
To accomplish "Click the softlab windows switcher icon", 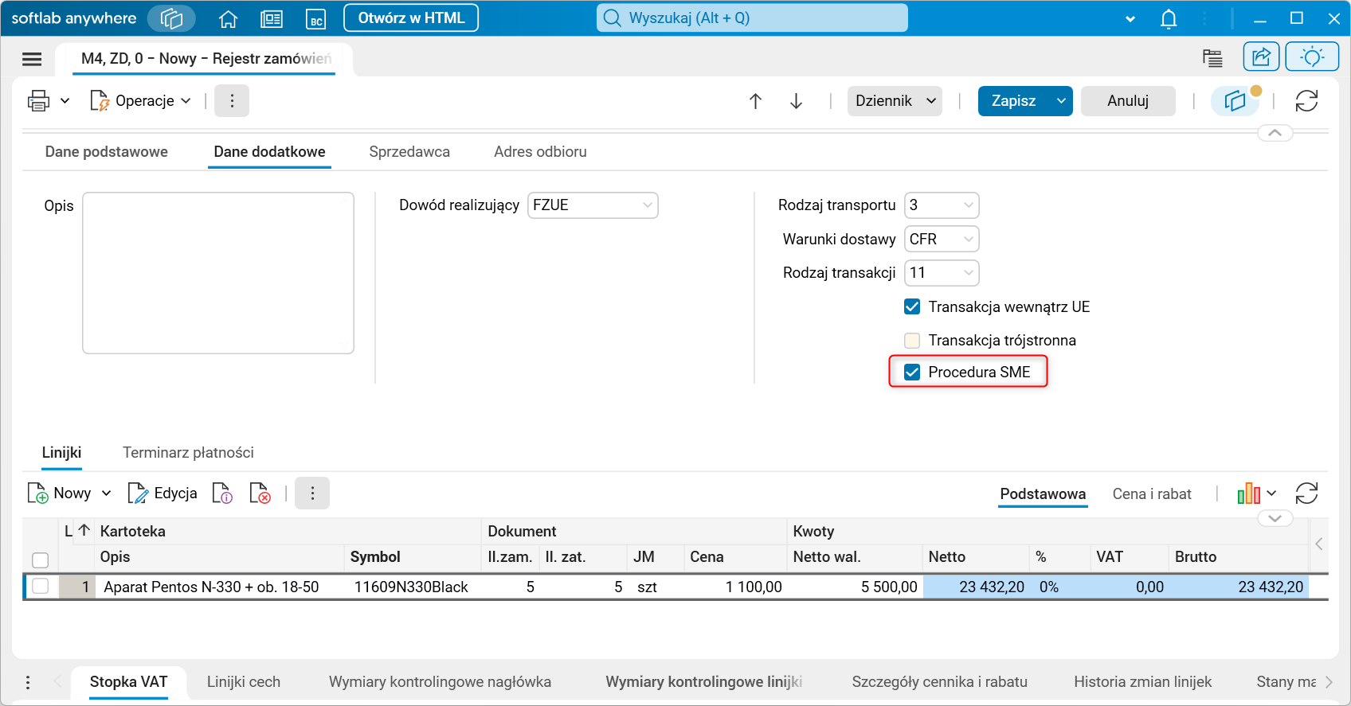I will (x=171, y=18).
